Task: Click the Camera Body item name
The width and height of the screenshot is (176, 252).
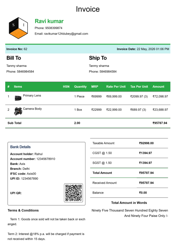Action: tap(32, 109)
